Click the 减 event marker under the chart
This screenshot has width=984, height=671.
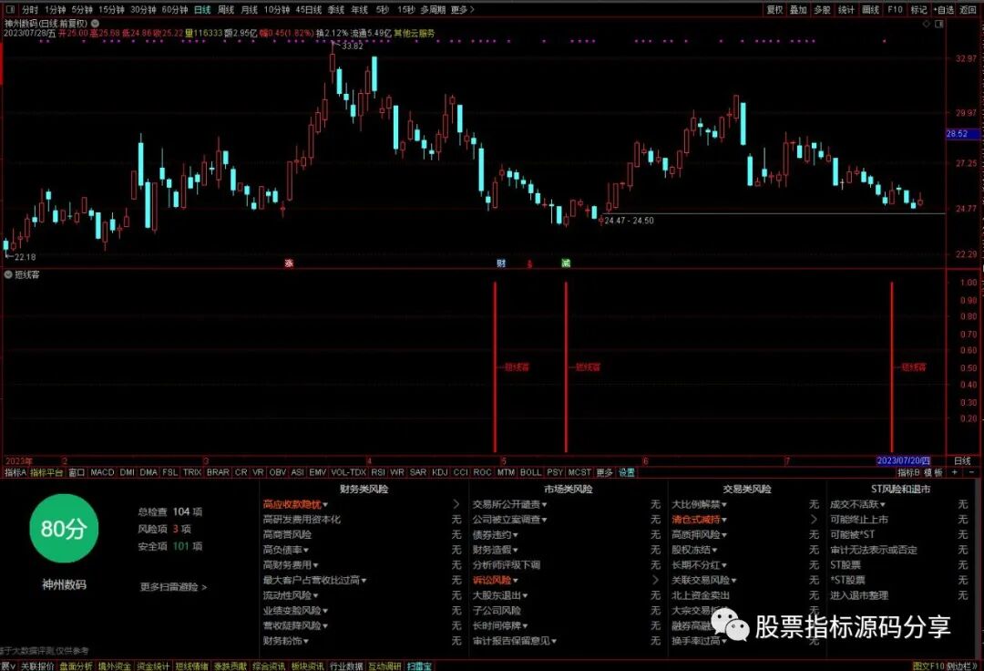coord(566,263)
